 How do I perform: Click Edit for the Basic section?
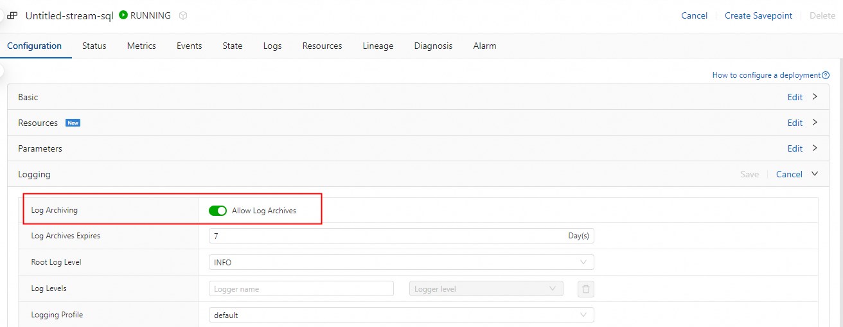(795, 97)
